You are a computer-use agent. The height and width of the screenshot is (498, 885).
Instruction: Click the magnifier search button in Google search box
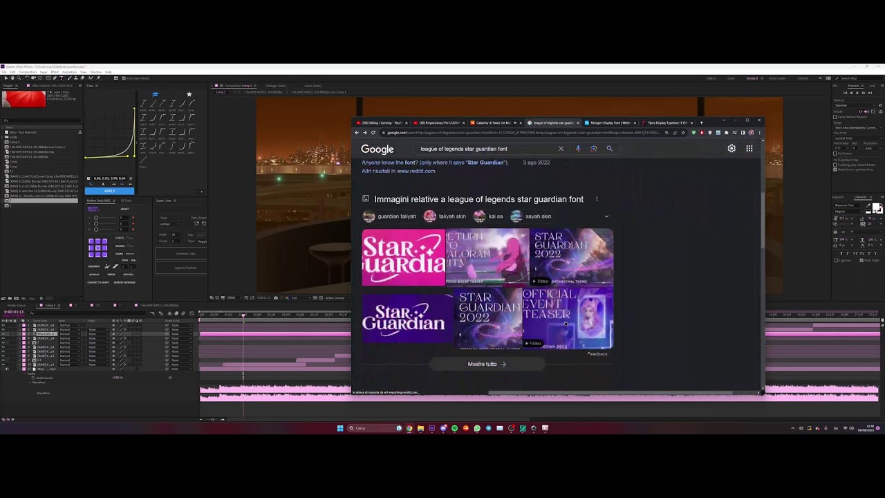click(x=609, y=149)
